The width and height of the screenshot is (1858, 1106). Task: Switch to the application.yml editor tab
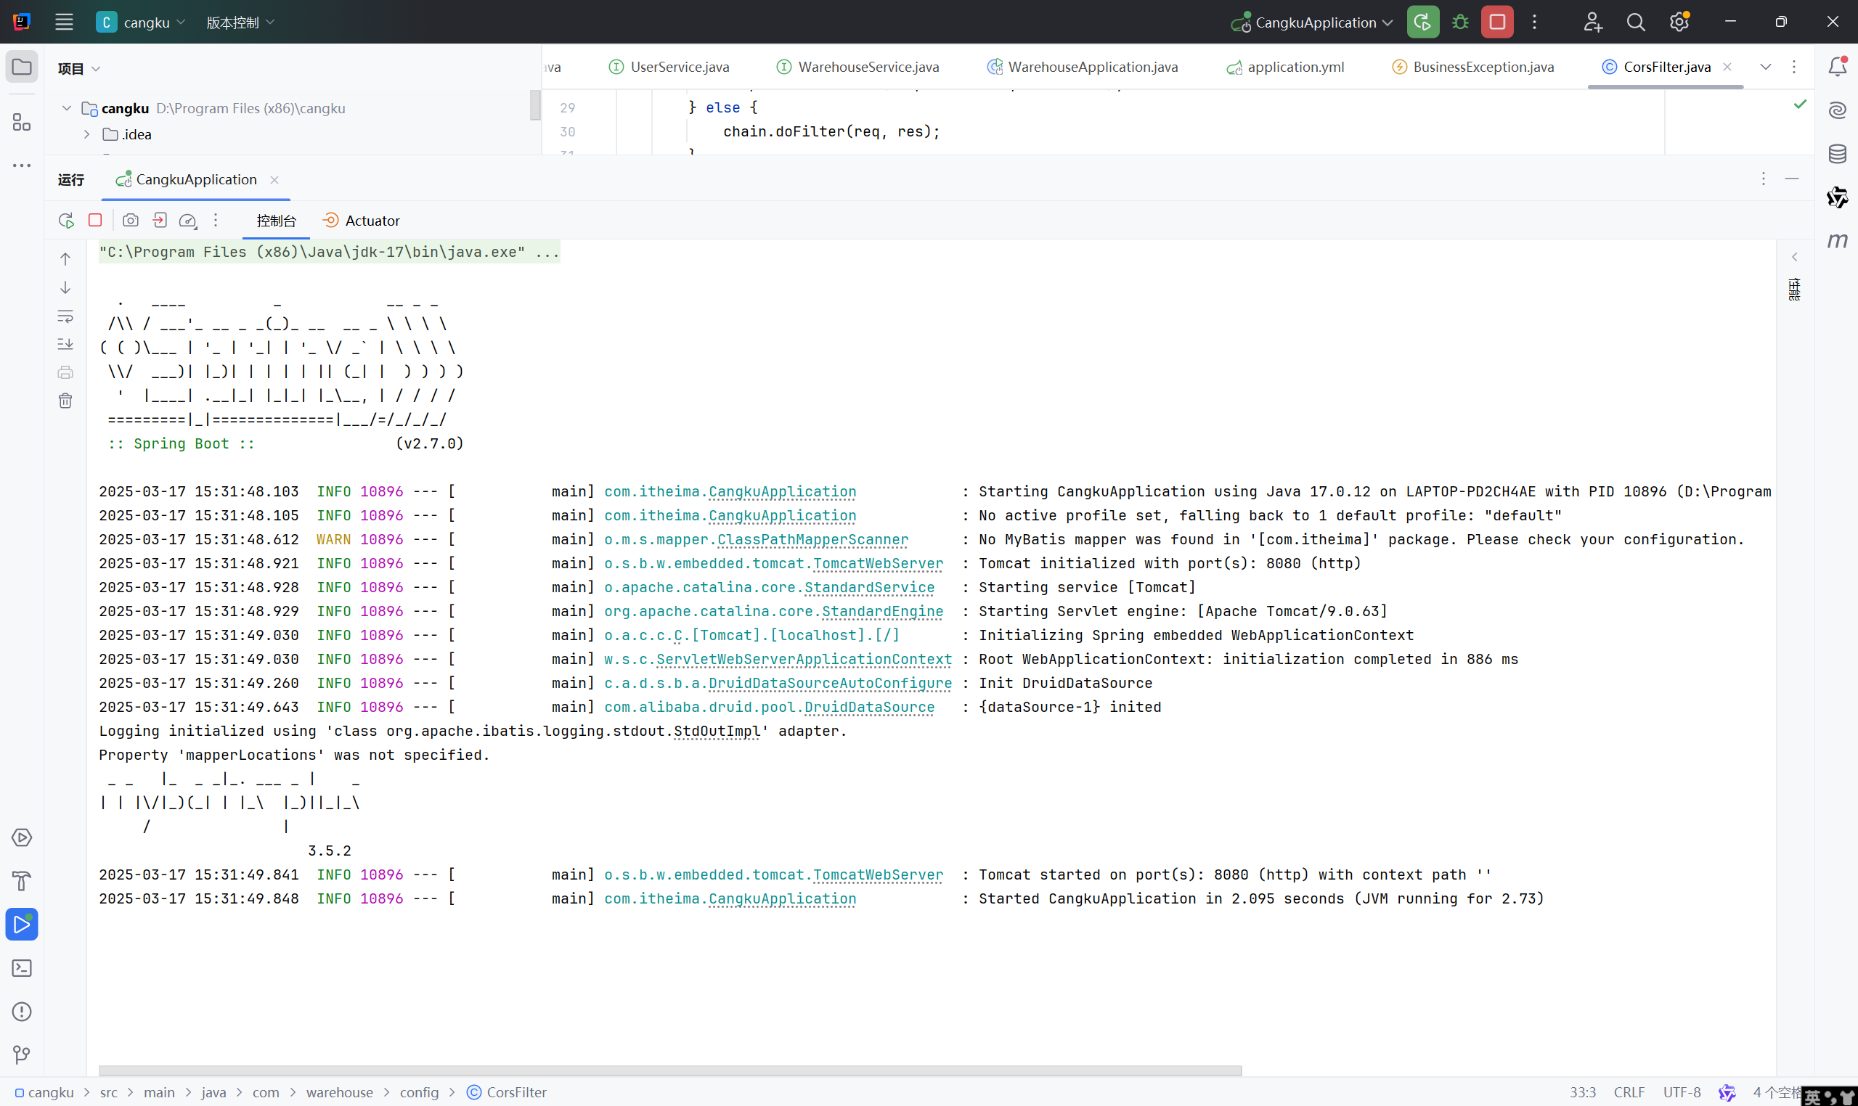[1295, 67]
